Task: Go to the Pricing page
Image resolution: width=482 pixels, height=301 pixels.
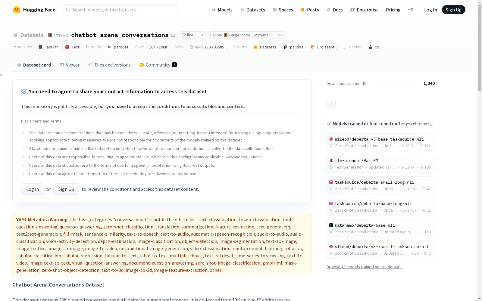Action: [393, 10]
